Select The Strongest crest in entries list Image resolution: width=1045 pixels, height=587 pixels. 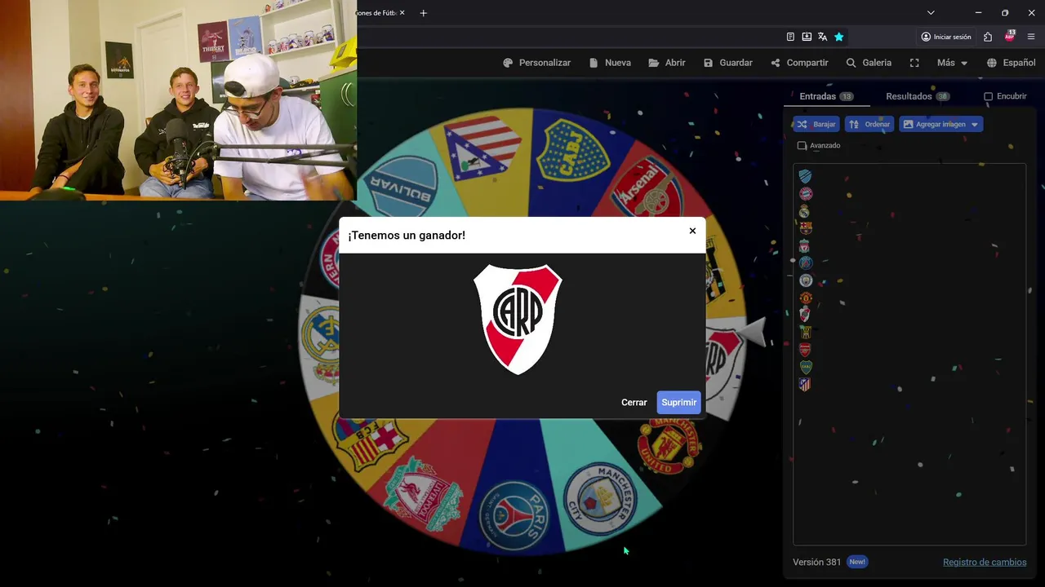click(805, 332)
